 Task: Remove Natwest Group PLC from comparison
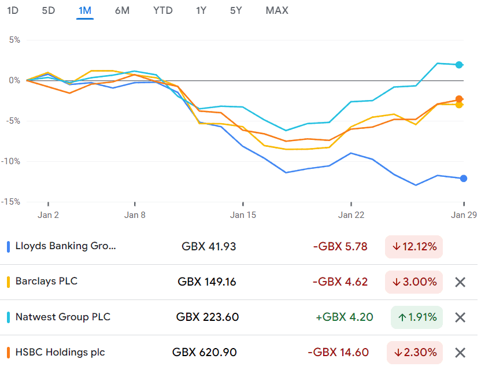click(x=460, y=317)
